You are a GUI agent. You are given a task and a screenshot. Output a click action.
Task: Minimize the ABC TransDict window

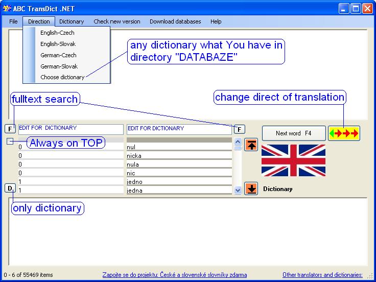click(x=344, y=9)
